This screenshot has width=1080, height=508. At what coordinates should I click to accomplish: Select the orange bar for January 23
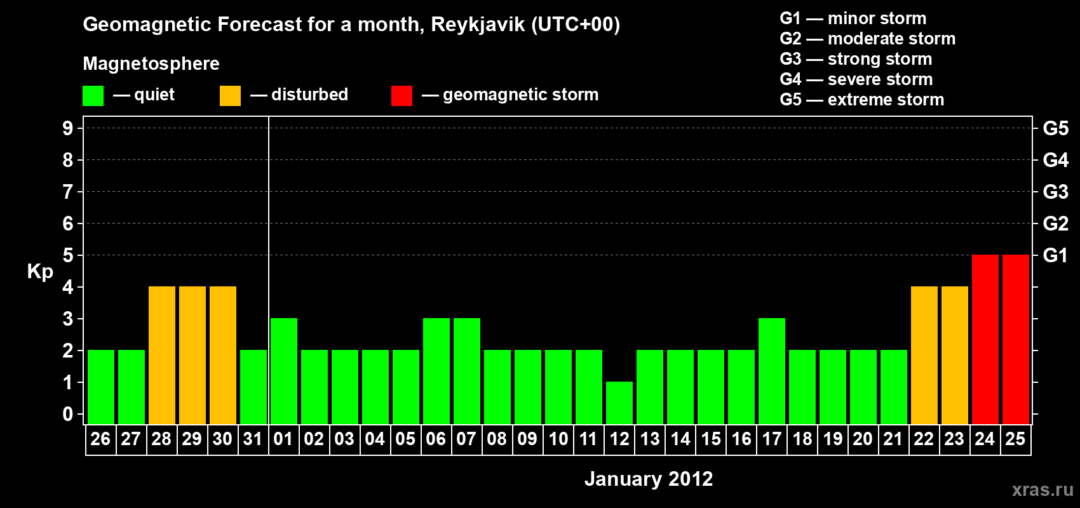pos(955,355)
